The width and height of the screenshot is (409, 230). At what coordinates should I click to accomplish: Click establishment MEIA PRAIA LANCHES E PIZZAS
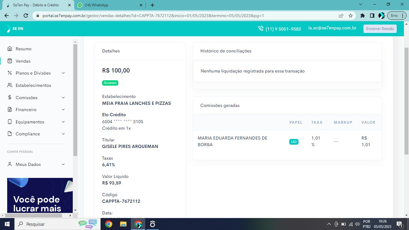137,103
